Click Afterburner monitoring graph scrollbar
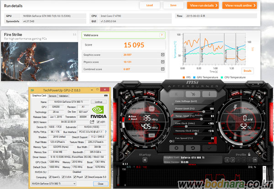This screenshot has width=274, height=189. (x=264, y=176)
